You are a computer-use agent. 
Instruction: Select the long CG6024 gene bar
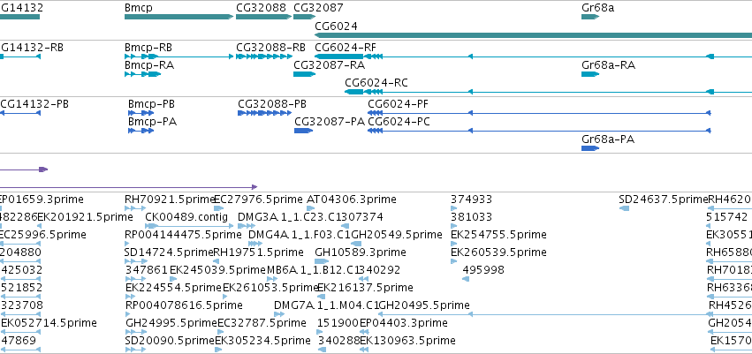pyautogui.click(x=534, y=35)
